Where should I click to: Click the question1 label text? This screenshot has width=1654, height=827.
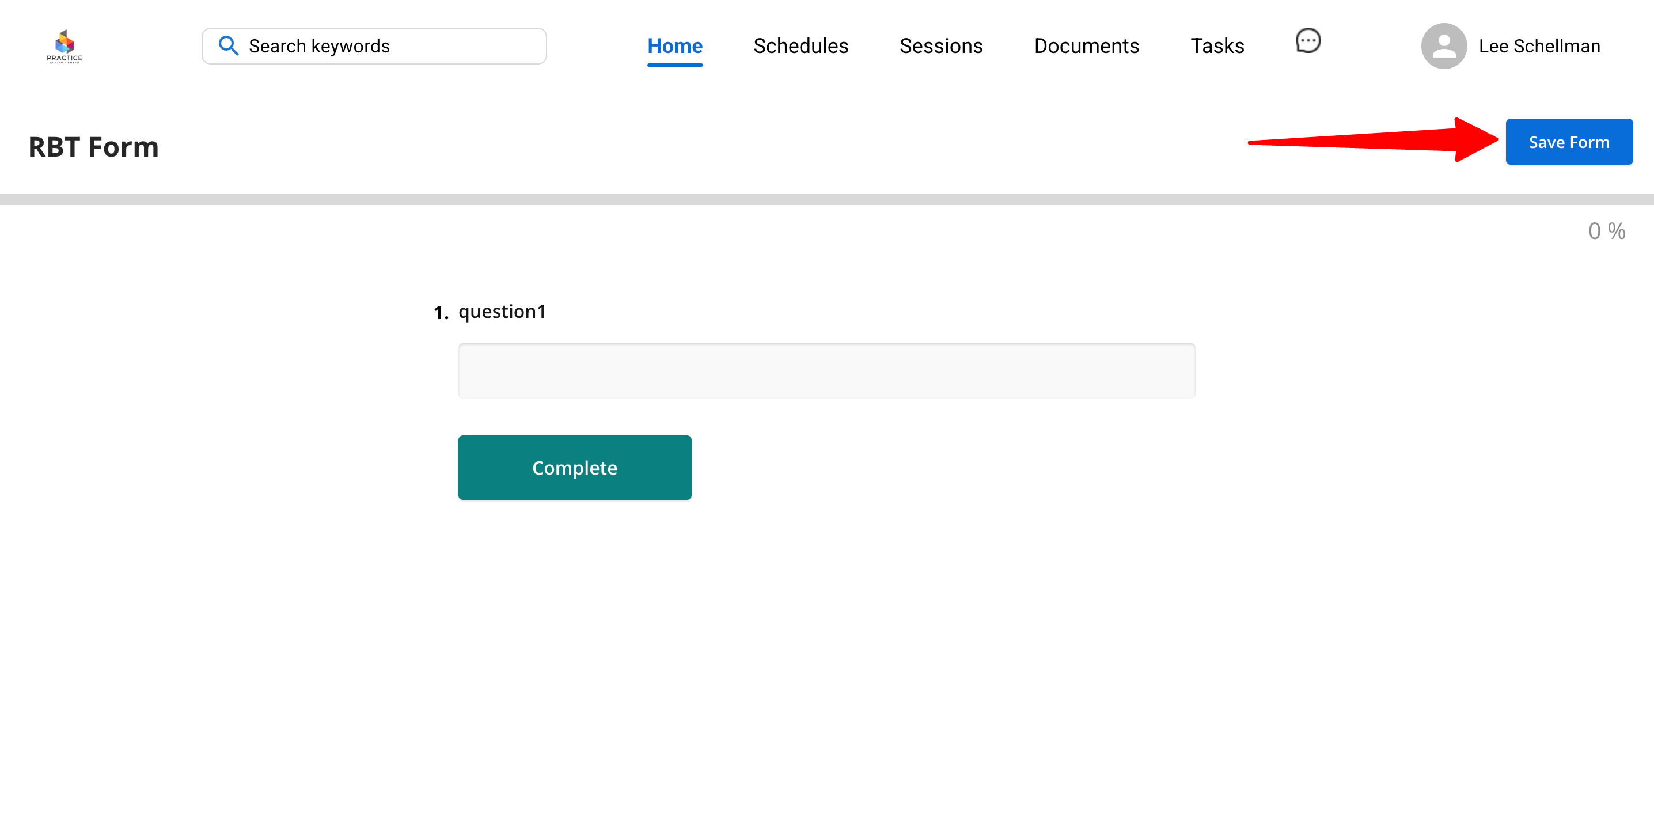pyautogui.click(x=502, y=312)
